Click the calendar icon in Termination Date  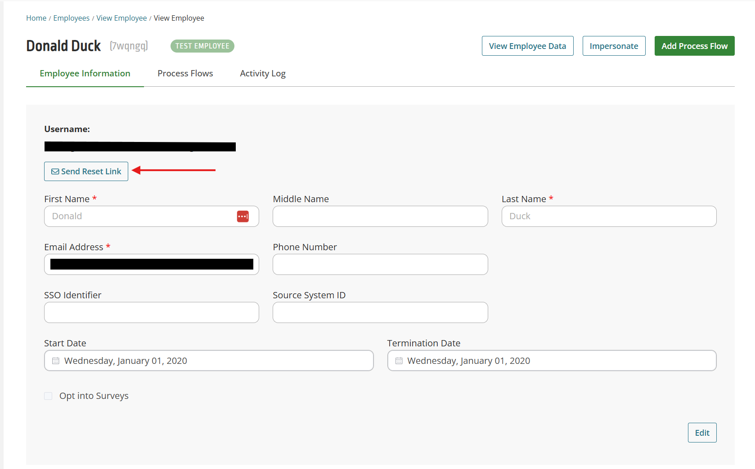399,361
